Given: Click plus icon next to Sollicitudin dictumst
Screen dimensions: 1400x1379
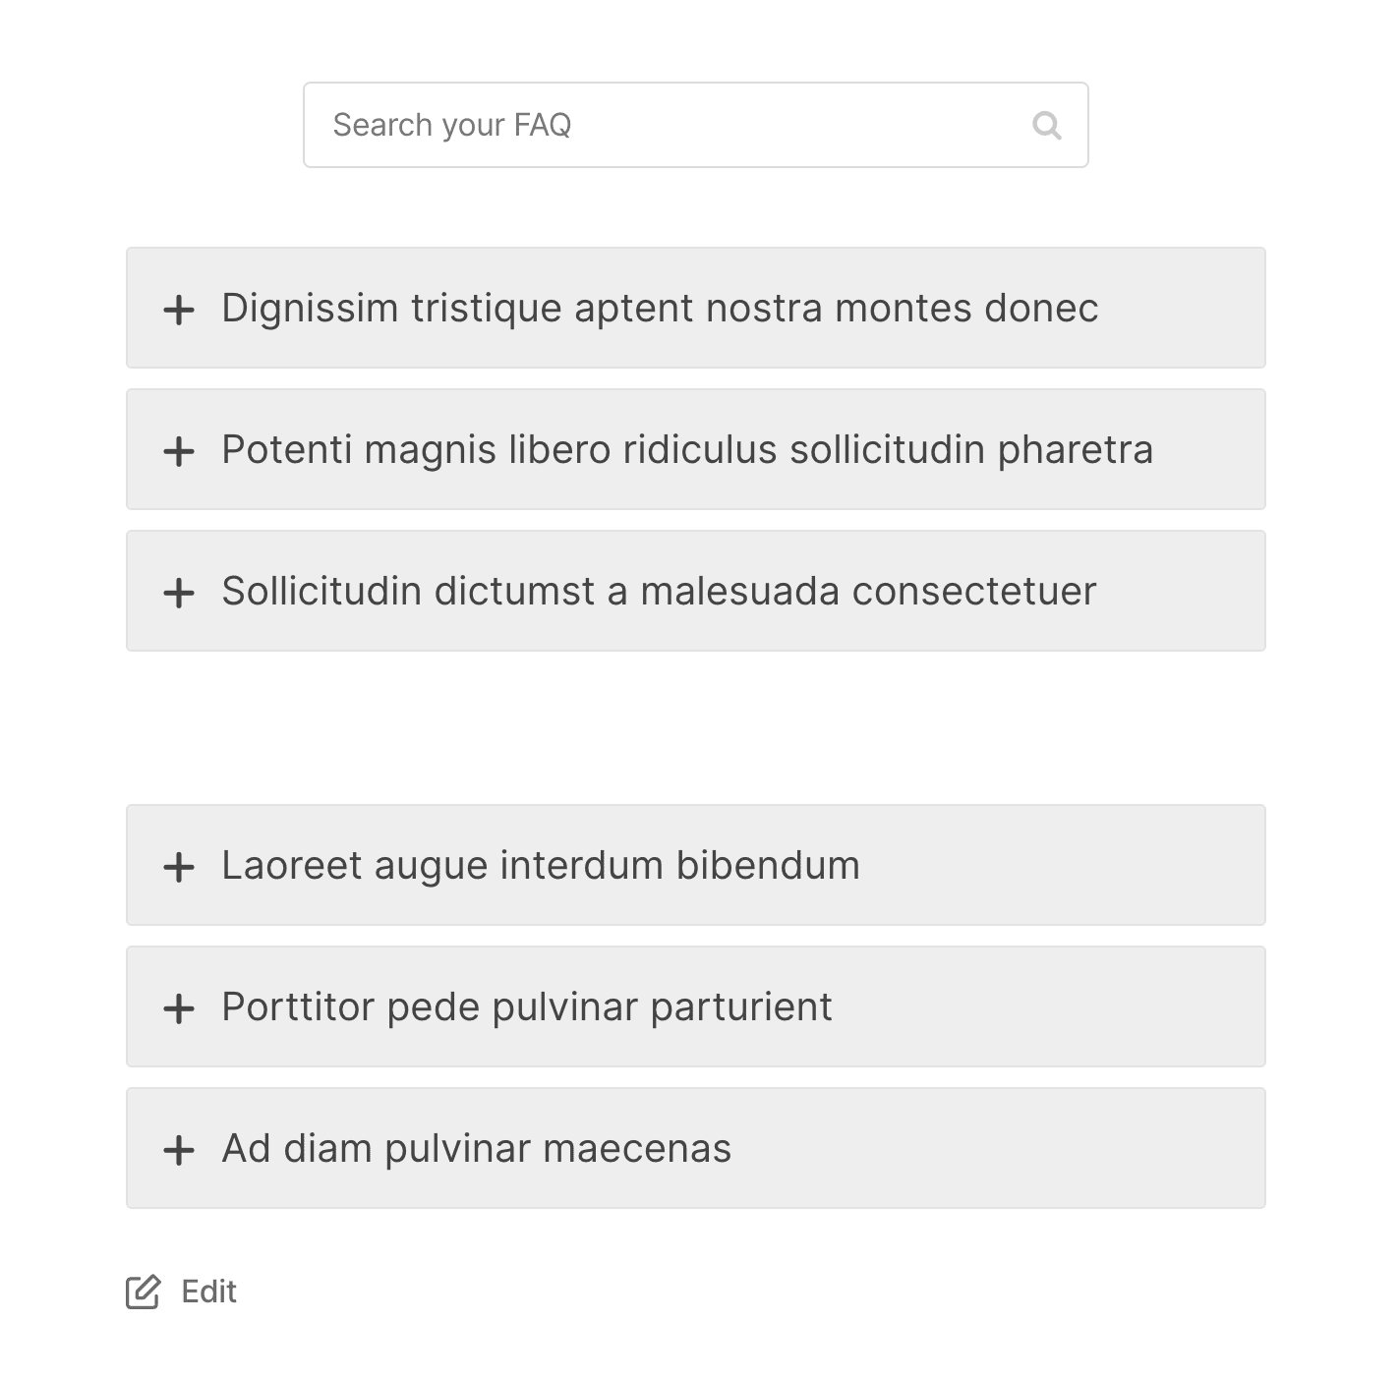Looking at the screenshot, I should (x=179, y=593).
